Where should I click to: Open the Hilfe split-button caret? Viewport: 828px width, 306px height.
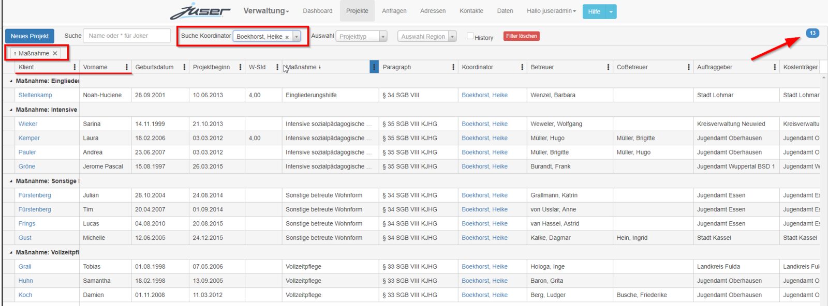(611, 11)
